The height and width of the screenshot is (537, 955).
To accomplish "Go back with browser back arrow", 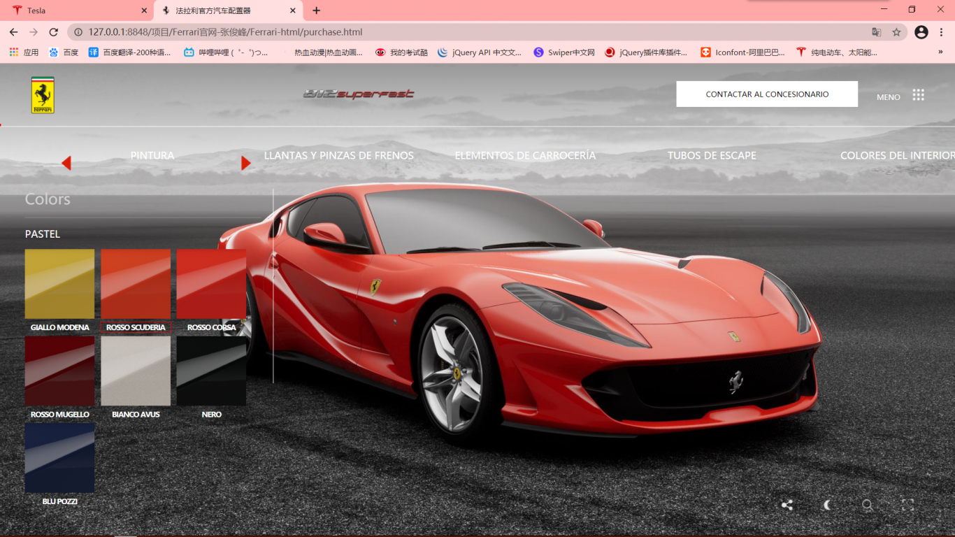I will pyautogui.click(x=13, y=32).
